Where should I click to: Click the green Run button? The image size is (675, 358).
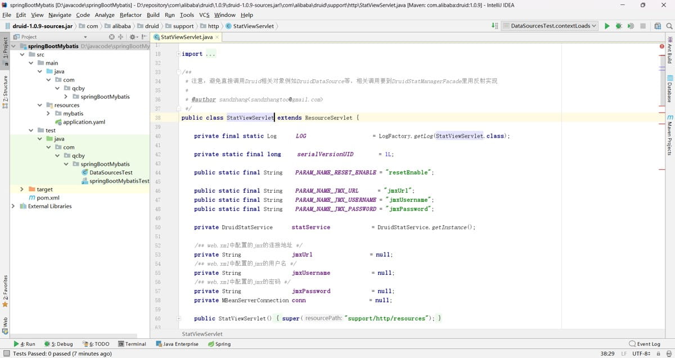click(x=606, y=26)
